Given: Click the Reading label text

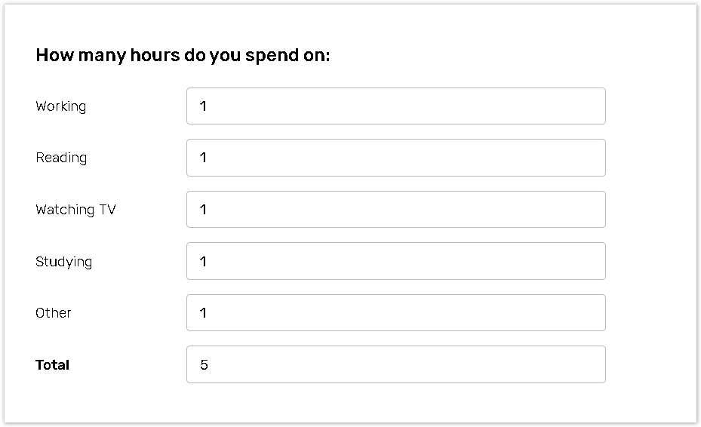Looking at the screenshot, I should (61, 158).
